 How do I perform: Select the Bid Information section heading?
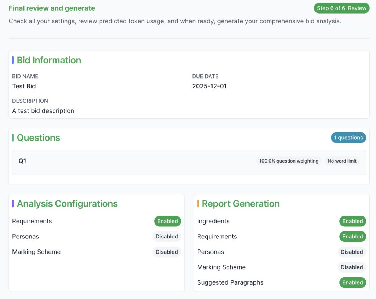point(49,60)
